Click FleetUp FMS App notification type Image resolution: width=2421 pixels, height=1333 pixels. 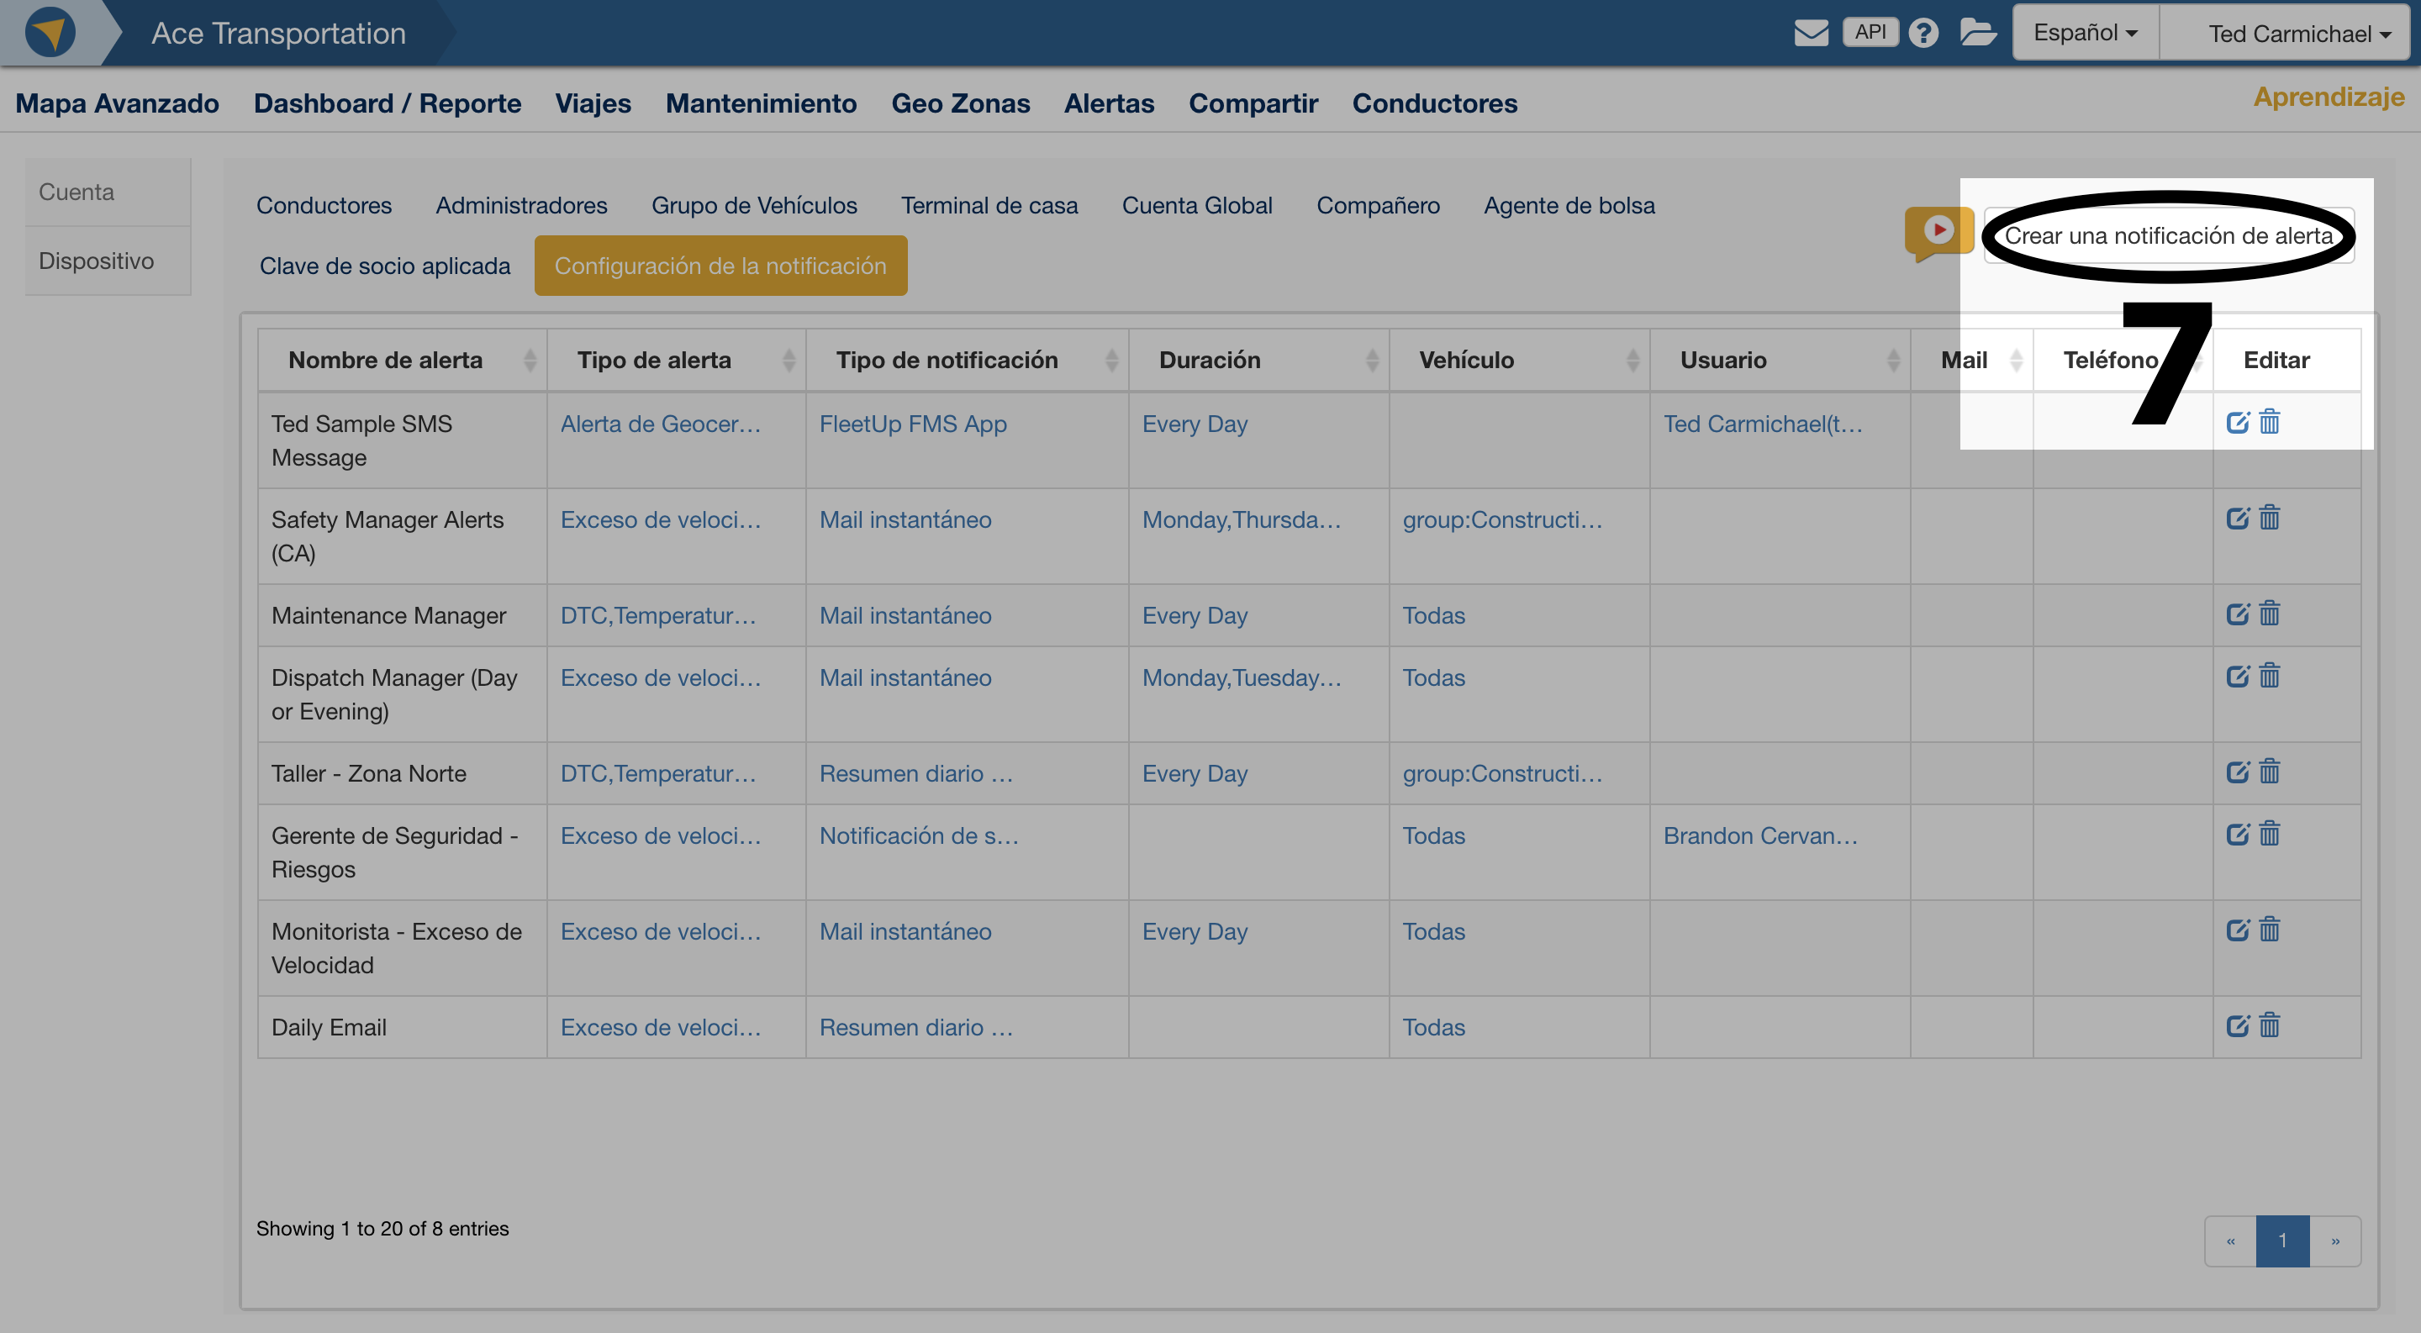pyautogui.click(x=913, y=424)
